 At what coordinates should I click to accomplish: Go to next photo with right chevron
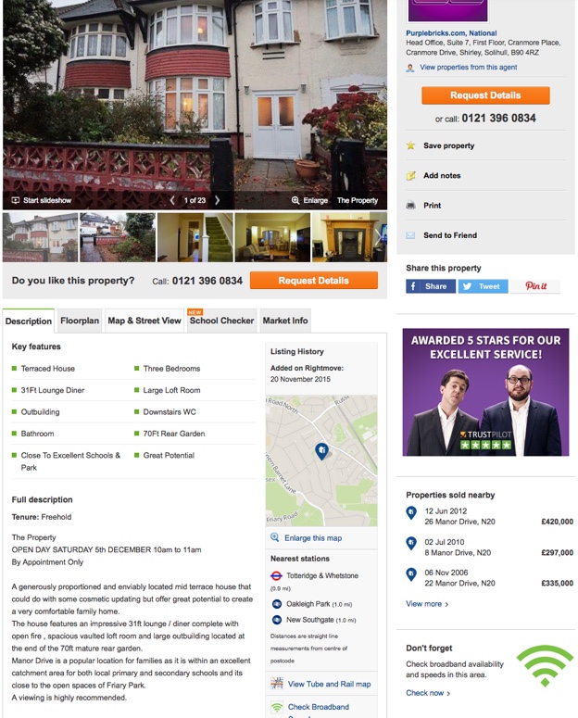(x=217, y=200)
